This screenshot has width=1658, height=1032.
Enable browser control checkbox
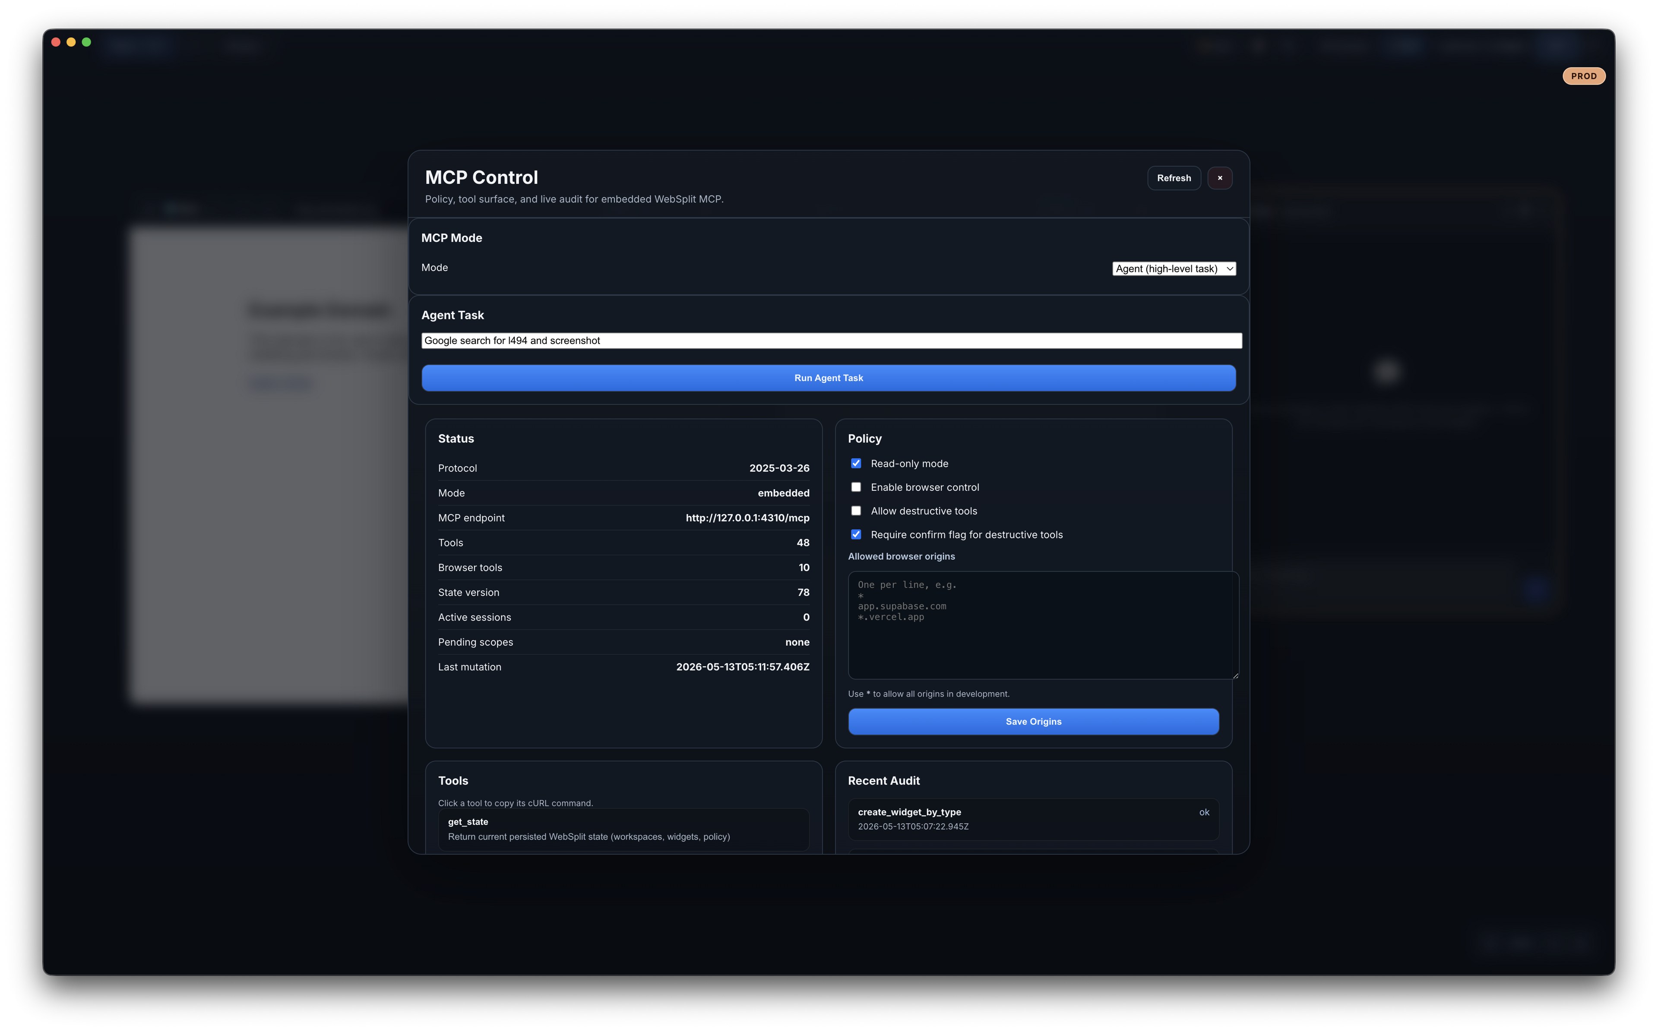(x=855, y=487)
